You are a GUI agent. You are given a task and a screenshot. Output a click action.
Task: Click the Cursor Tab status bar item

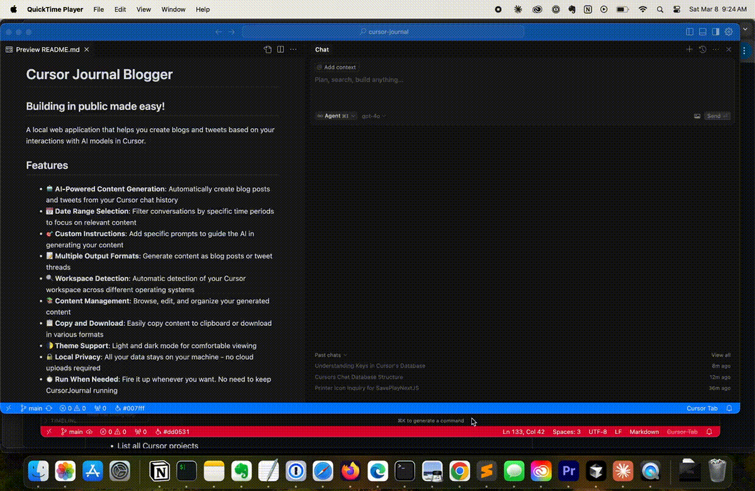point(702,408)
